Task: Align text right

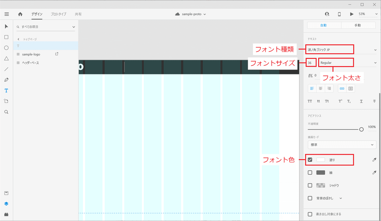Action: (x=329, y=89)
